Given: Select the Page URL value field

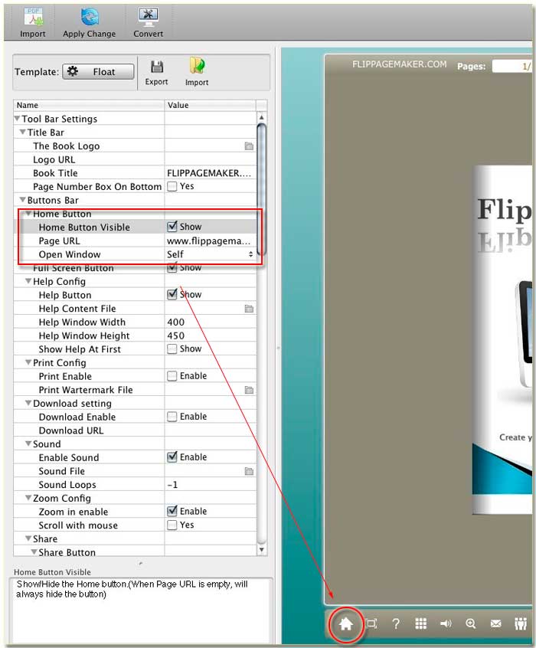Looking at the screenshot, I should [211, 241].
